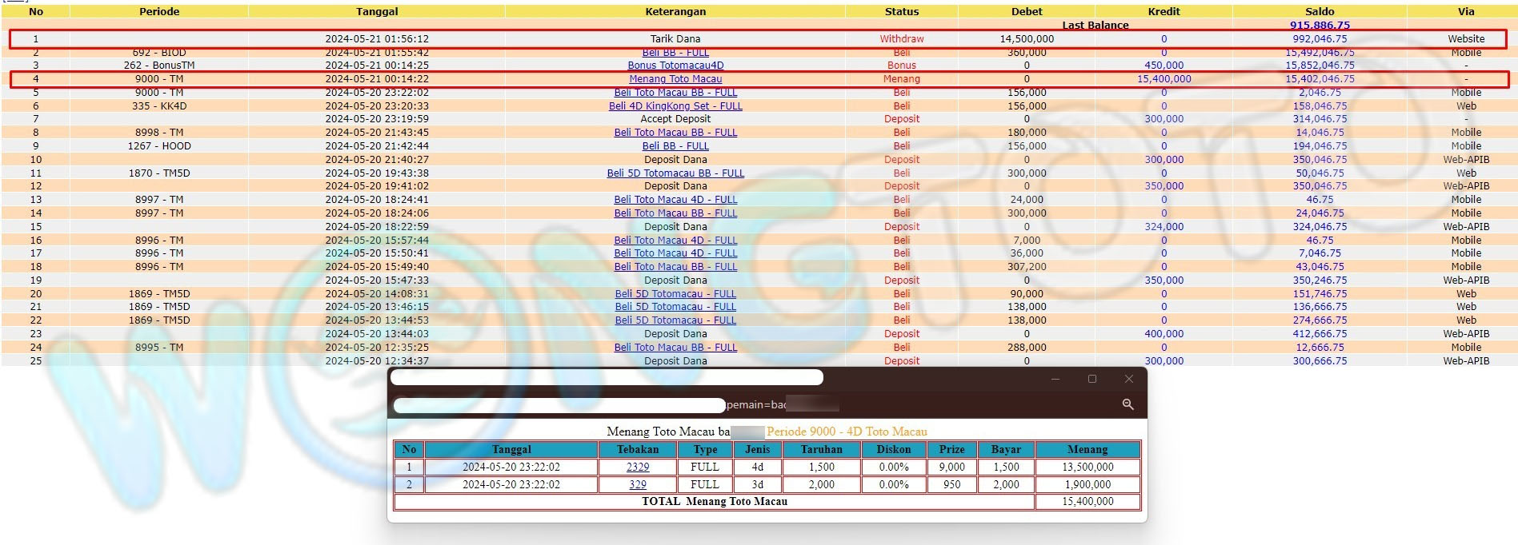Click Tebakan number 2329 in popup

[637, 467]
